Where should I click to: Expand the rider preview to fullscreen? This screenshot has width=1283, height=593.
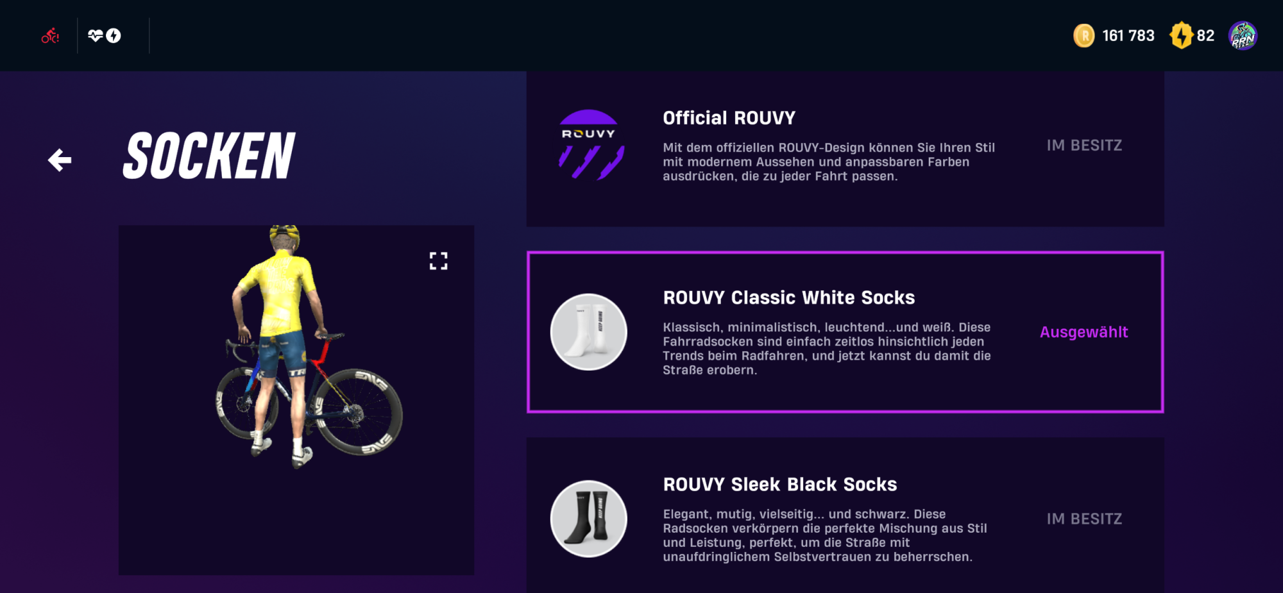438,261
